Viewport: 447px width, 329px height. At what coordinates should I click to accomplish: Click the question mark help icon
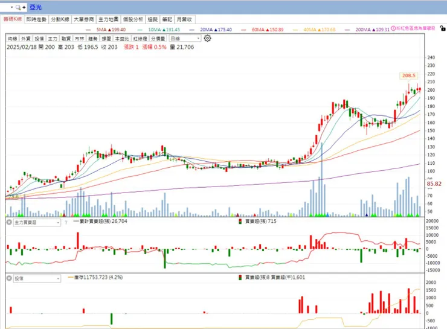tap(66, 223)
